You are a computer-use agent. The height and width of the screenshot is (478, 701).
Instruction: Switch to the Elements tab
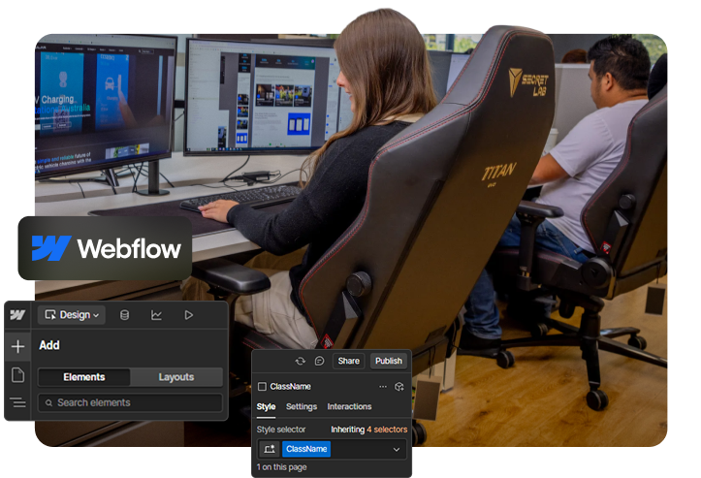84,377
